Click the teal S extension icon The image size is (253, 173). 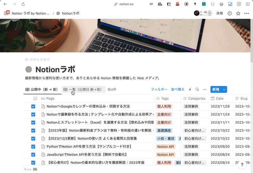(204, 4)
